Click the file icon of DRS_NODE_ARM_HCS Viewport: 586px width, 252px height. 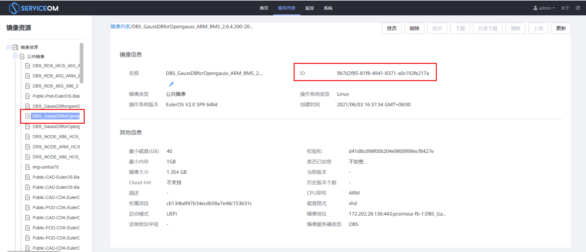click(x=27, y=147)
